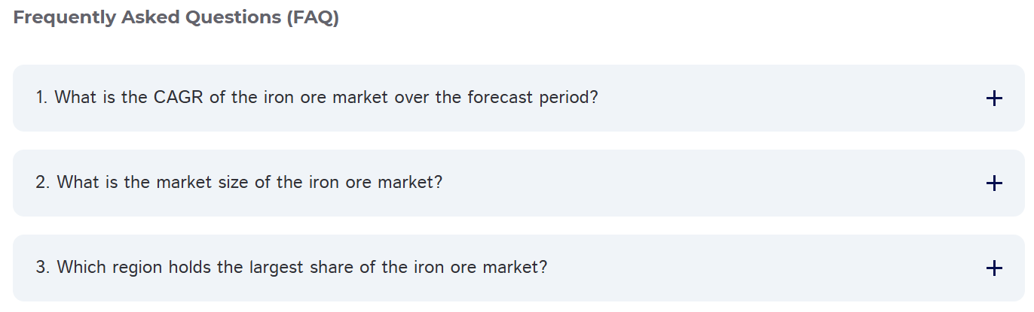1034x312 pixels.
Task: Show the answer using question 2's plus sign
Action: pos(994,183)
